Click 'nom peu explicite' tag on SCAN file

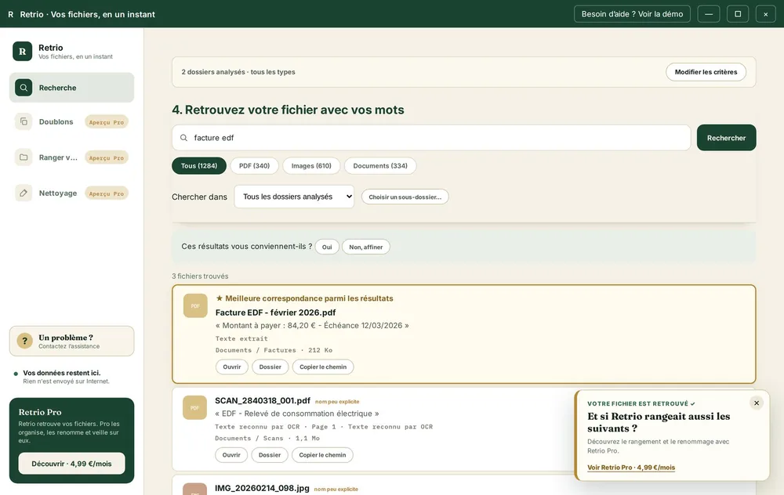(337, 402)
